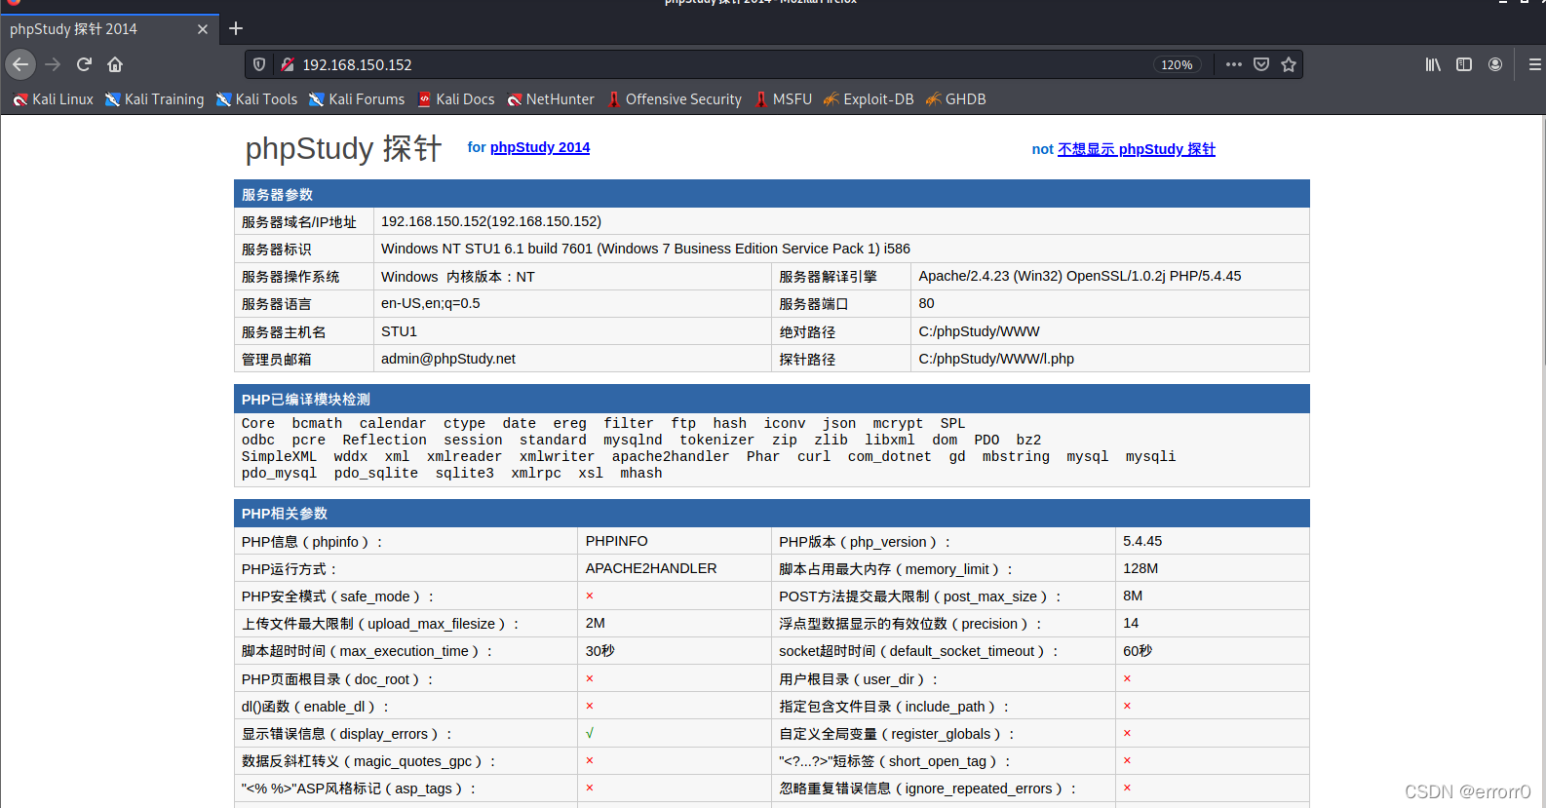Select the admin@phpStudy.net email value

447,359
